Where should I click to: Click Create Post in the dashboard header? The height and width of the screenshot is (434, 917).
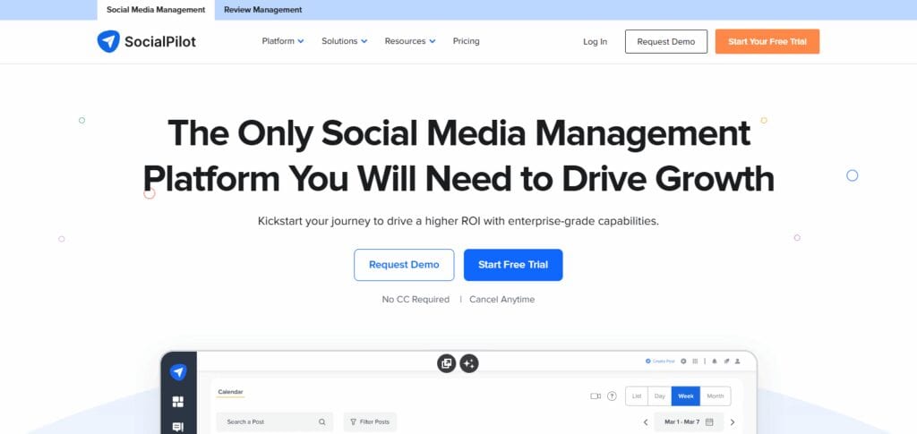[x=660, y=361]
